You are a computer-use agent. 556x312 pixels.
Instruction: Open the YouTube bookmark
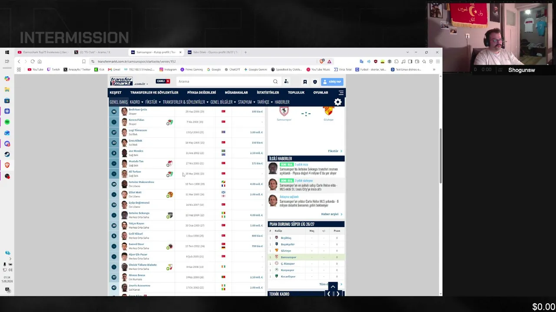click(36, 69)
